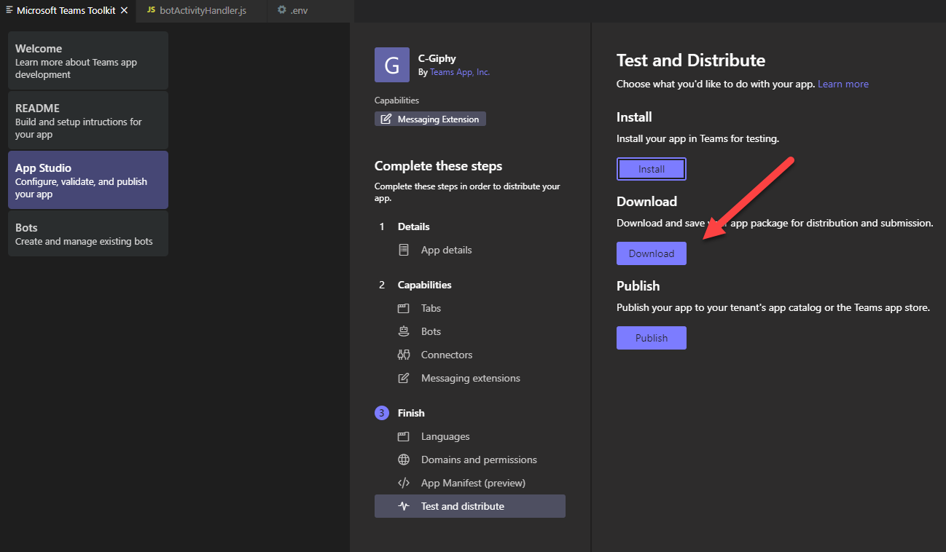Select the Microsoft Teams Toolkit tab
The height and width of the screenshot is (552, 946).
point(68,10)
